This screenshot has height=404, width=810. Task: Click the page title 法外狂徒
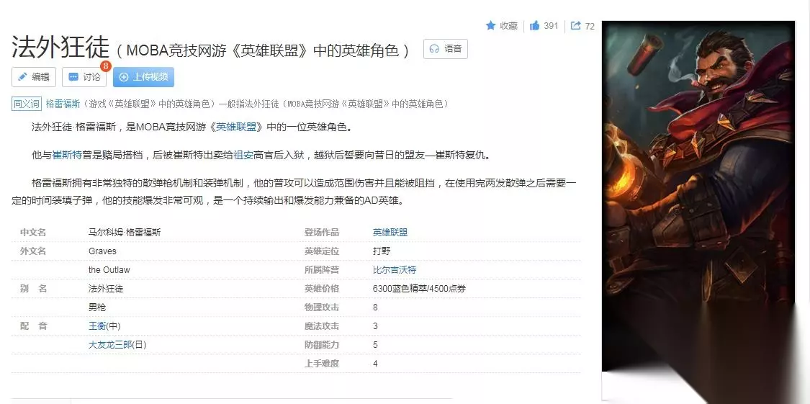point(61,47)
